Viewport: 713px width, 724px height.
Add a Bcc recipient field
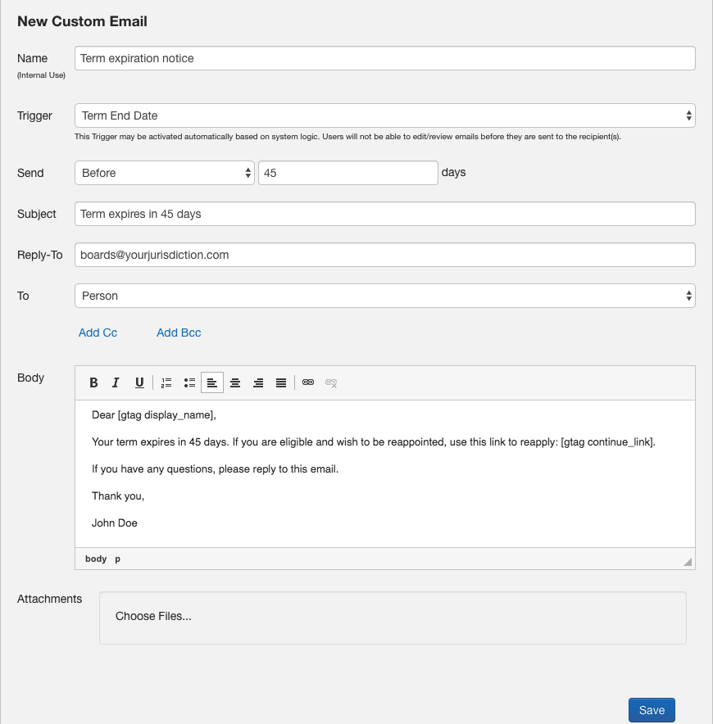[178, 333]
